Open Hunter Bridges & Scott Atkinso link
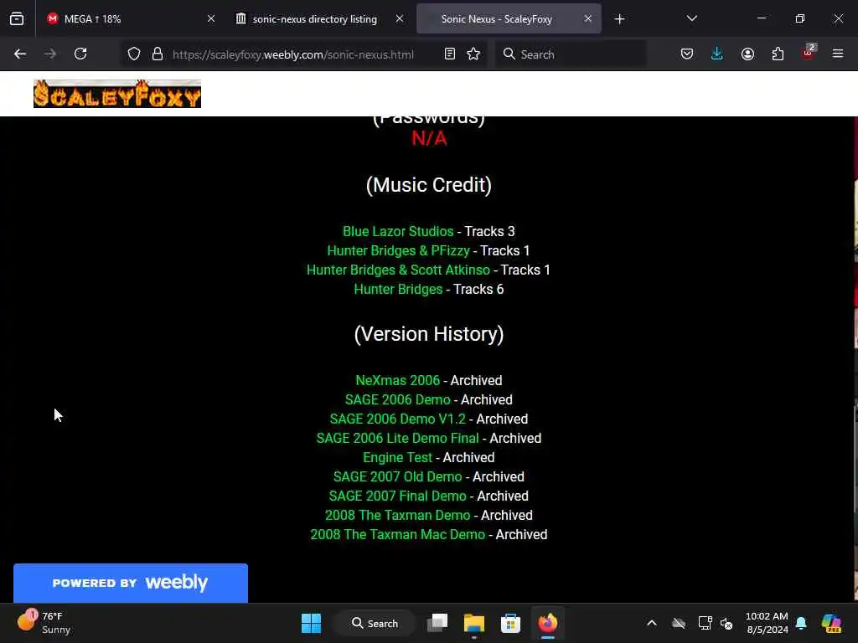 (x=398, y=270)
